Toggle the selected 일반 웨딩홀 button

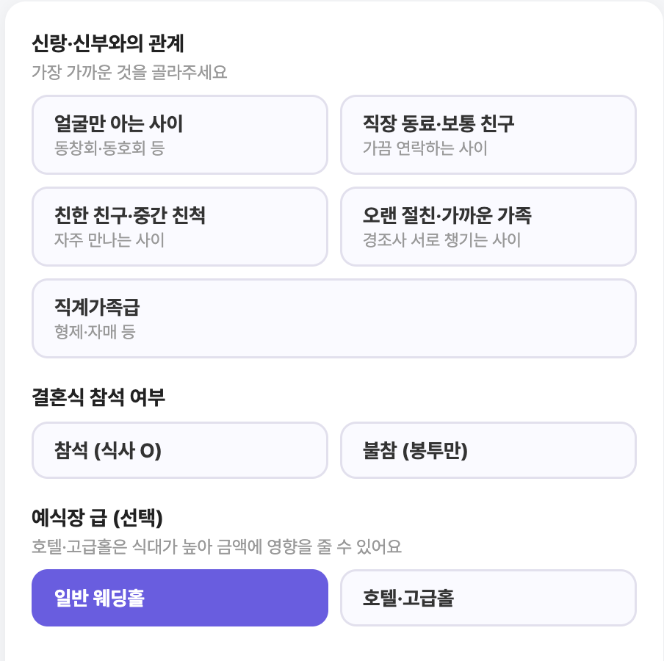click(x=179, y=598)
